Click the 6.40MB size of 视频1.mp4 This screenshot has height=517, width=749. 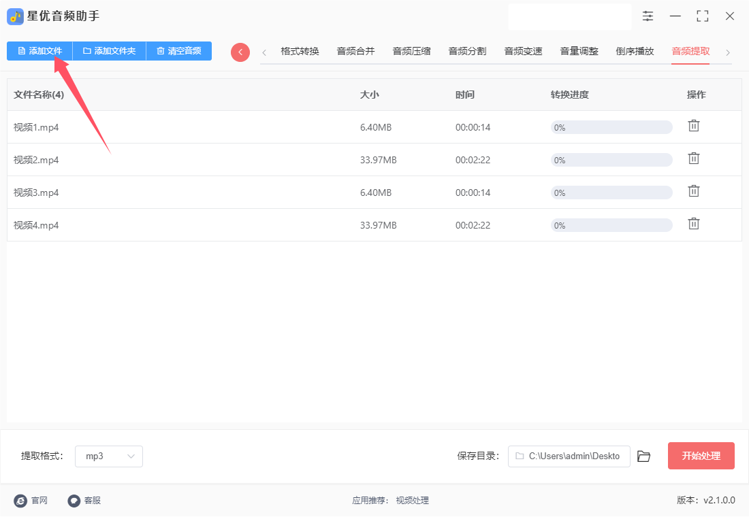[376, 127]
